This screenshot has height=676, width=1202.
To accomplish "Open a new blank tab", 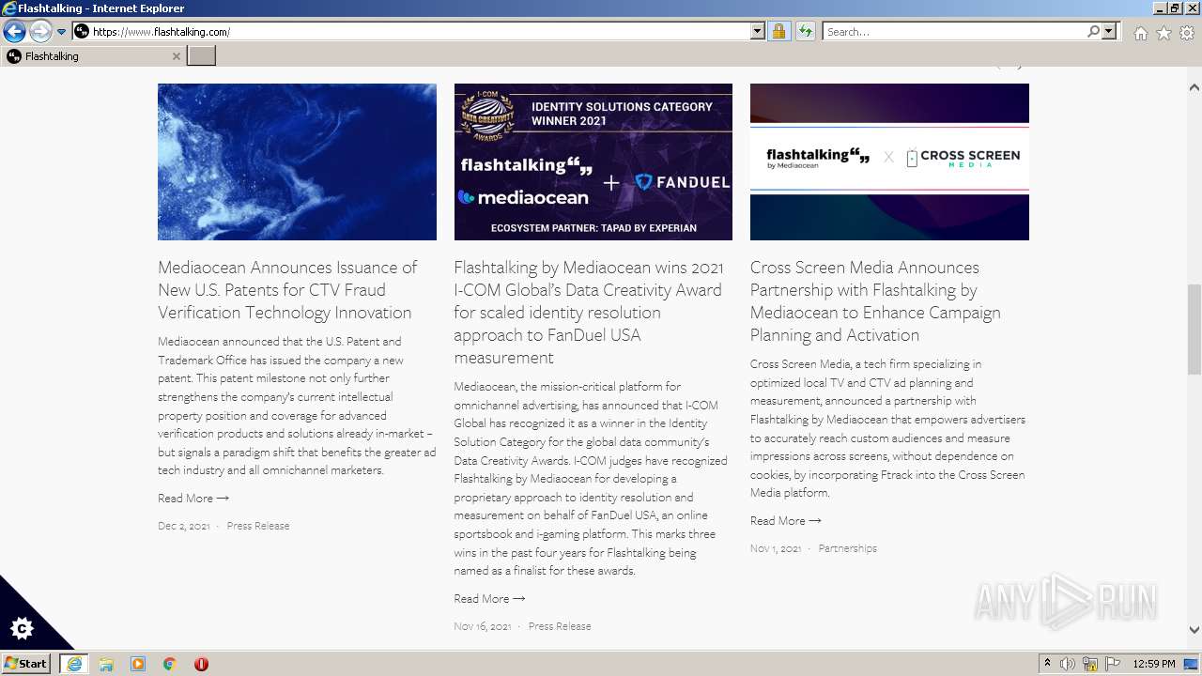I will (202, 56).
